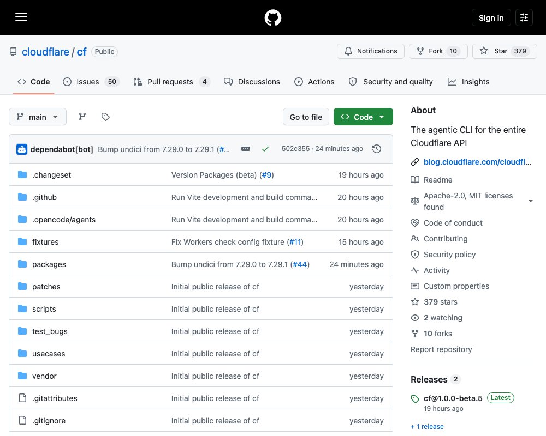Click the release tag icon beside cf@1.0.0-beta.5

(415, 399)
